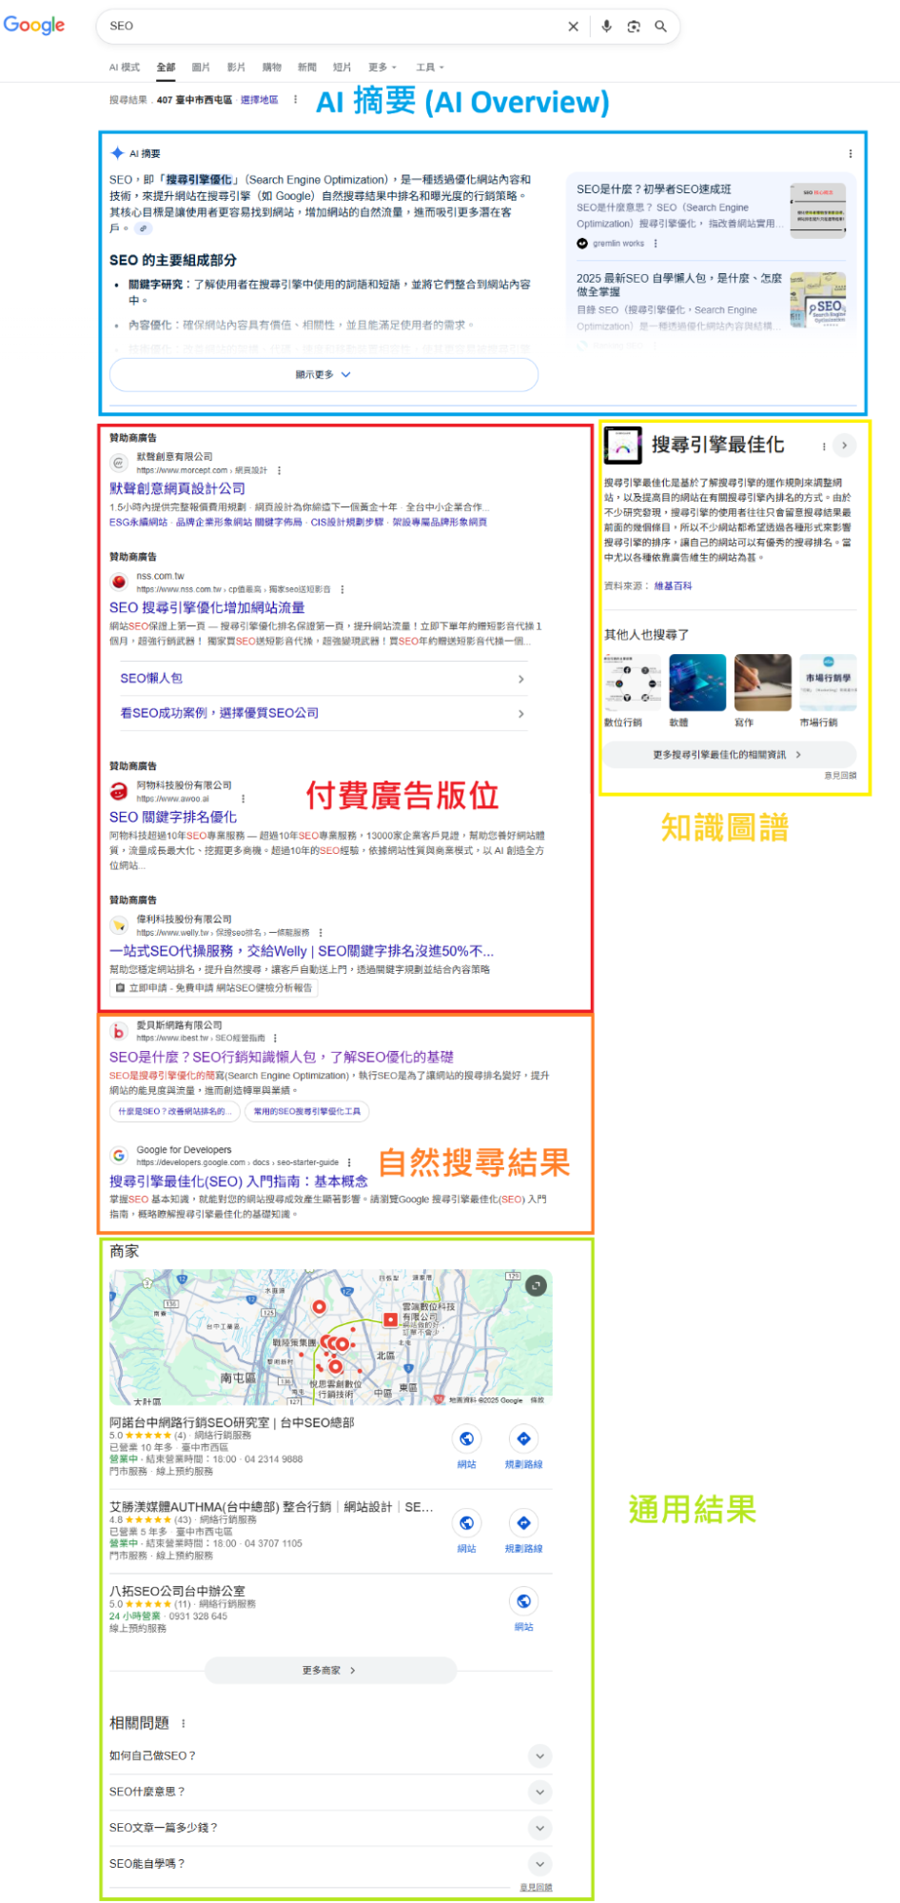The height and width of the screenshot is (1903, 900).
Task: Click the 市場行銷 related search thumbnail
Action: (827, 683)
